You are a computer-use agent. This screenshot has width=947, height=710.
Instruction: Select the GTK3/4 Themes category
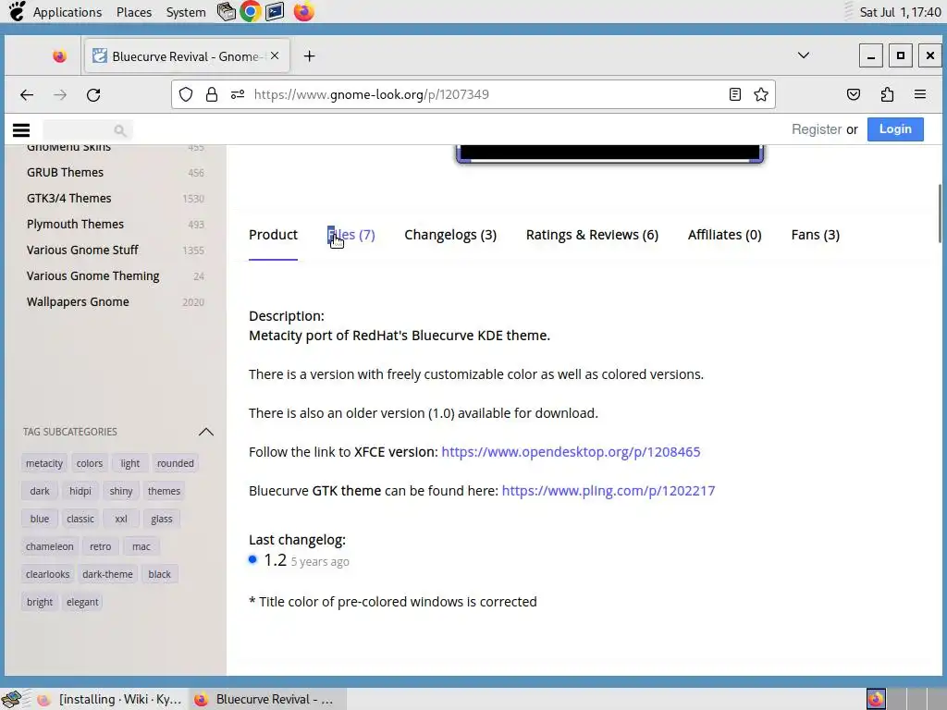68,198
